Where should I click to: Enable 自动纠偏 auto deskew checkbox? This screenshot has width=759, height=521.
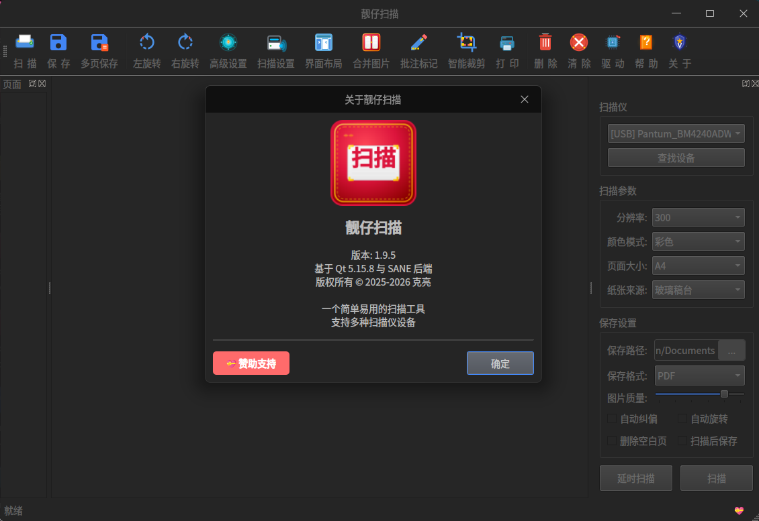click(612, 418)
